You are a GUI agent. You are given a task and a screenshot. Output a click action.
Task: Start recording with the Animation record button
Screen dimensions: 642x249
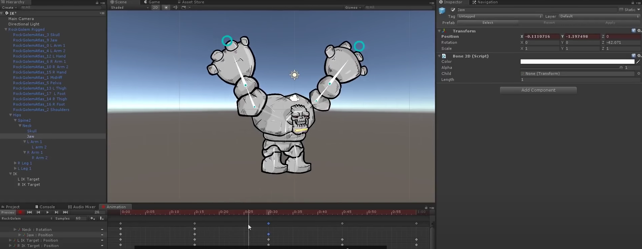tap(21, 212)
